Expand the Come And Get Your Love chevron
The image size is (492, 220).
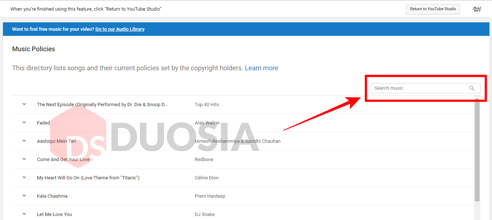(24, 159)
